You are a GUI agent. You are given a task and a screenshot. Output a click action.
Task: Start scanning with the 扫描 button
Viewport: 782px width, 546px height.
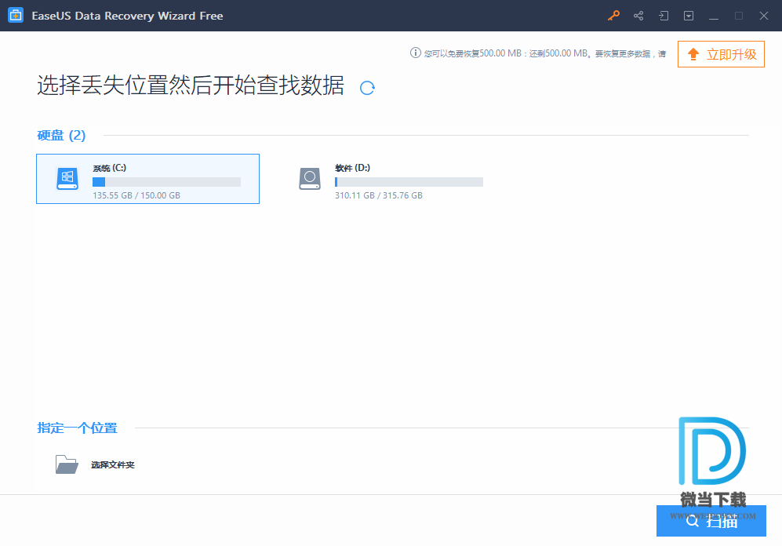[711, 521]
